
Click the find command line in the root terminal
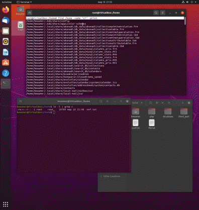pyautogui.click(x=105, y=18)
